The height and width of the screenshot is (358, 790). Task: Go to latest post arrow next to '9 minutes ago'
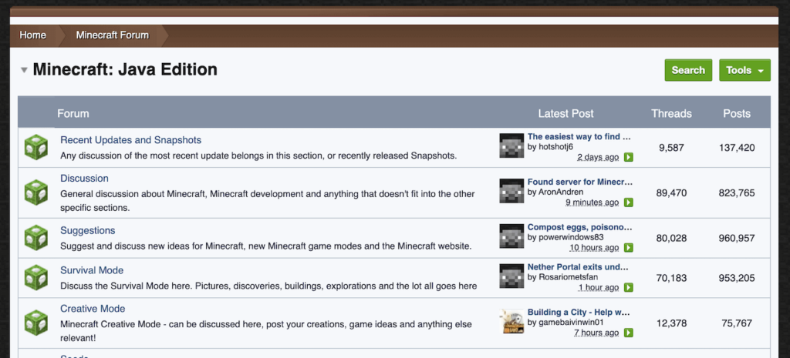628,202
